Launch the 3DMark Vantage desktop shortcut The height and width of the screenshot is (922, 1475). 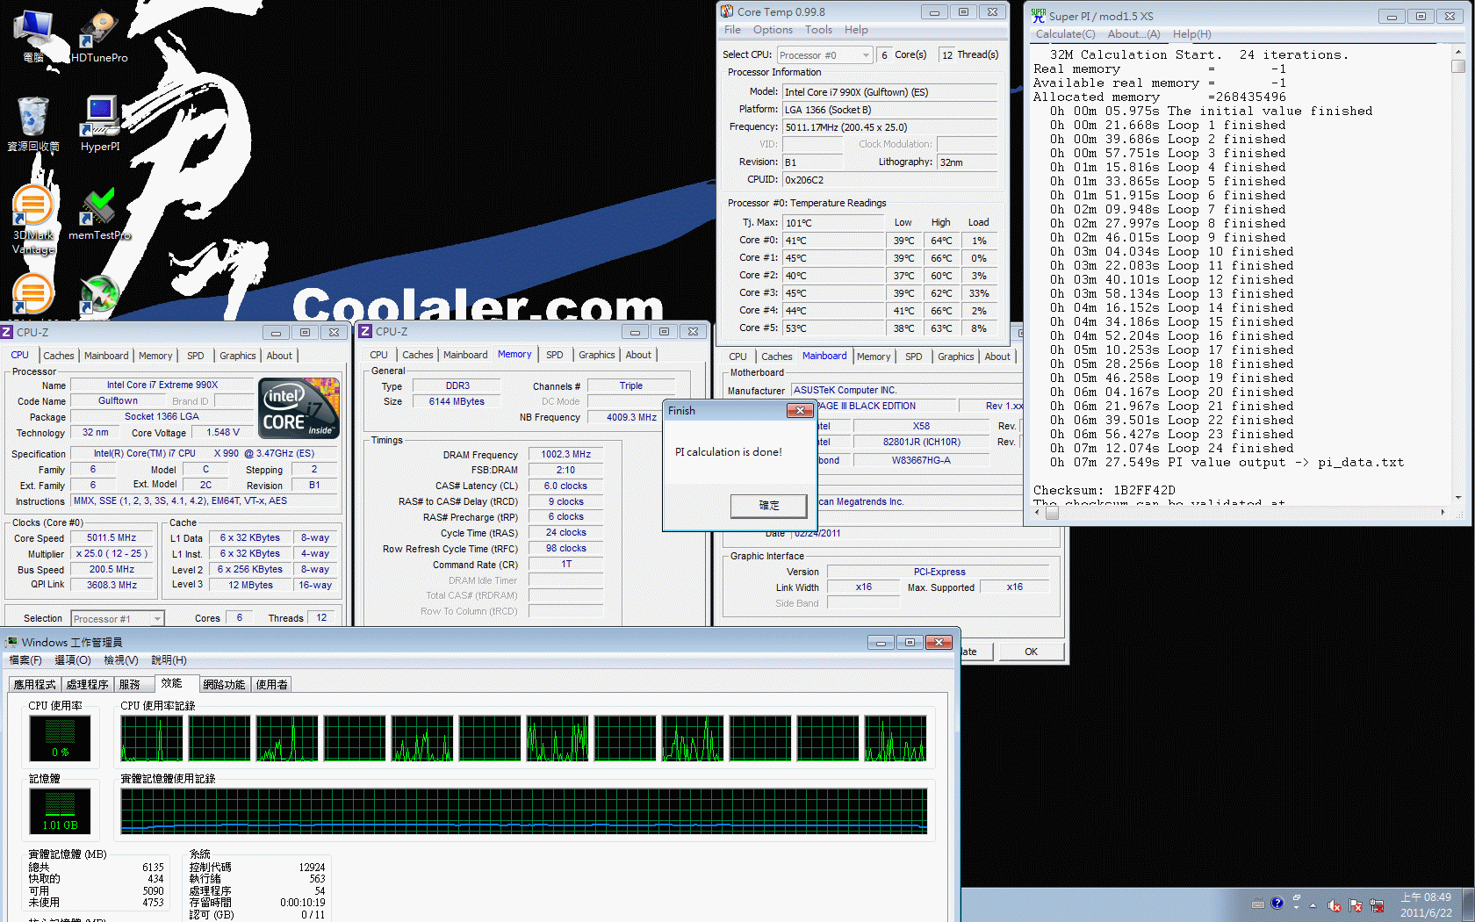[x=33, y=220]
